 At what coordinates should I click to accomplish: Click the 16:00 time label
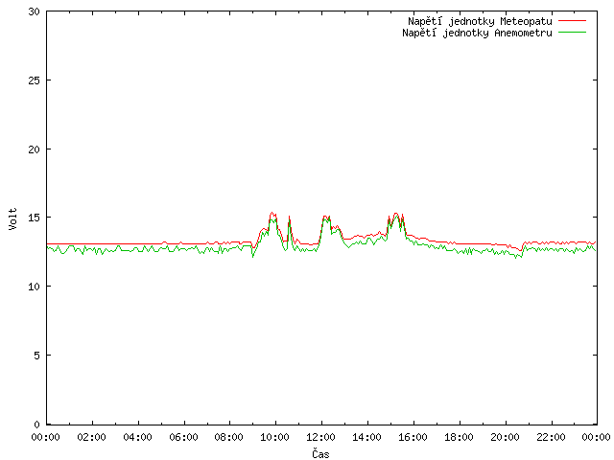pyautogui.click(x=413, y=437)
